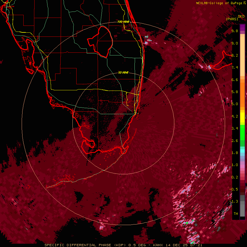This screenshot has width=247, height=247.
Task: Click the 2.6 scale value
Action: pos(235,141)
